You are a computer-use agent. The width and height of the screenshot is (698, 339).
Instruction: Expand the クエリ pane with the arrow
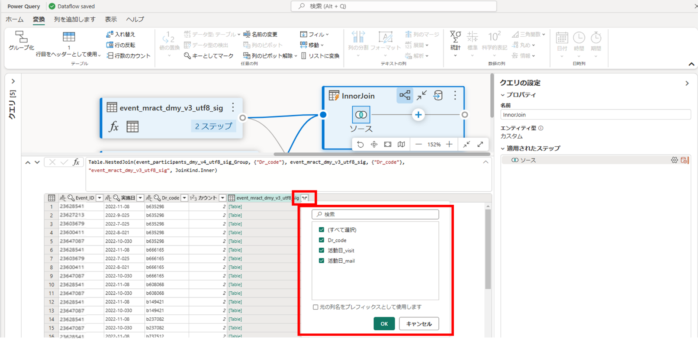click(x=13, y=81)
